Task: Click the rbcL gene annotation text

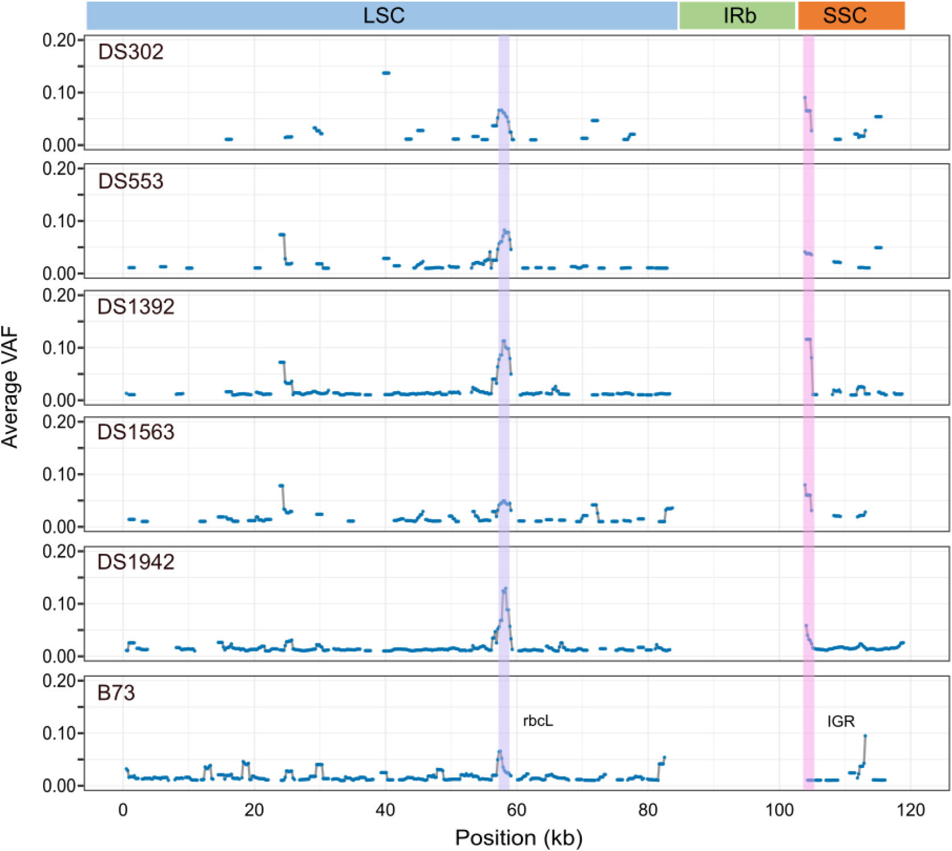Action: point(538,721)
